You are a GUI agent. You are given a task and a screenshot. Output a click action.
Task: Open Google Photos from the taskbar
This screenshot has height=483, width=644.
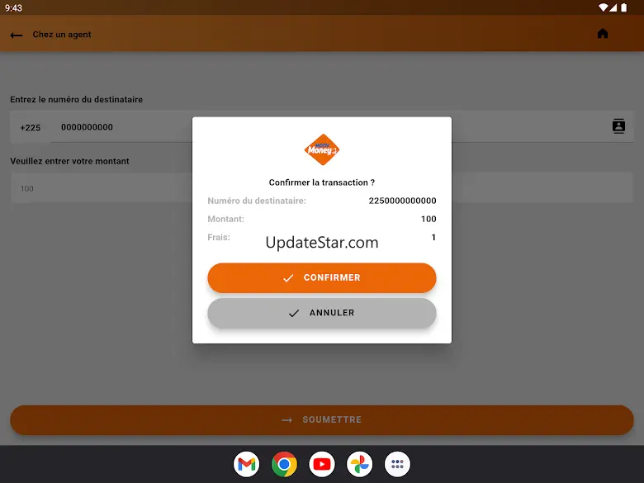click(x=360, y=464)
